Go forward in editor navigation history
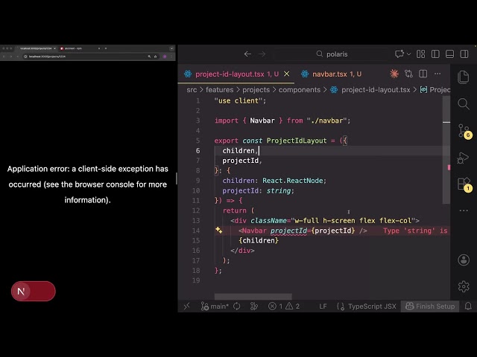Viewport: 477px width, 357px height. point(262,54)
